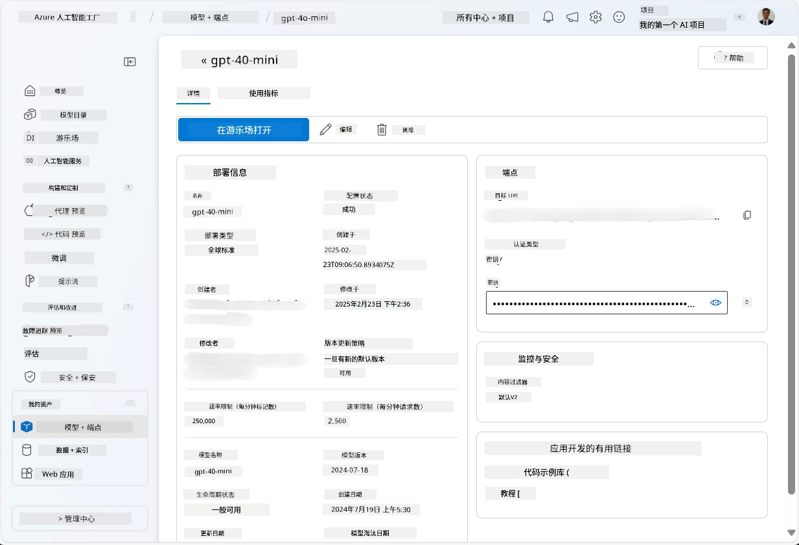
Task: Switch to the 使用指标 tab
Action: [x=264, y=93]
